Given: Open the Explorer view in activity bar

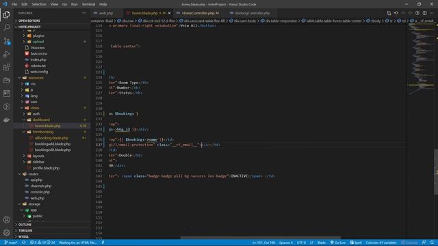Looking at the screenshot, I should (x=6, y=14).
